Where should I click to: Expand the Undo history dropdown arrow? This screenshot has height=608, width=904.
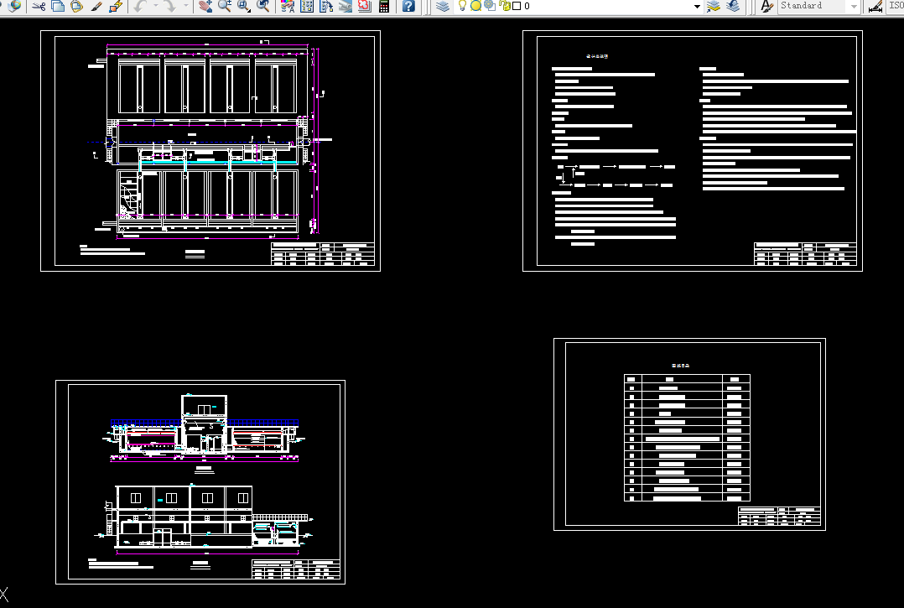[156, 7]
